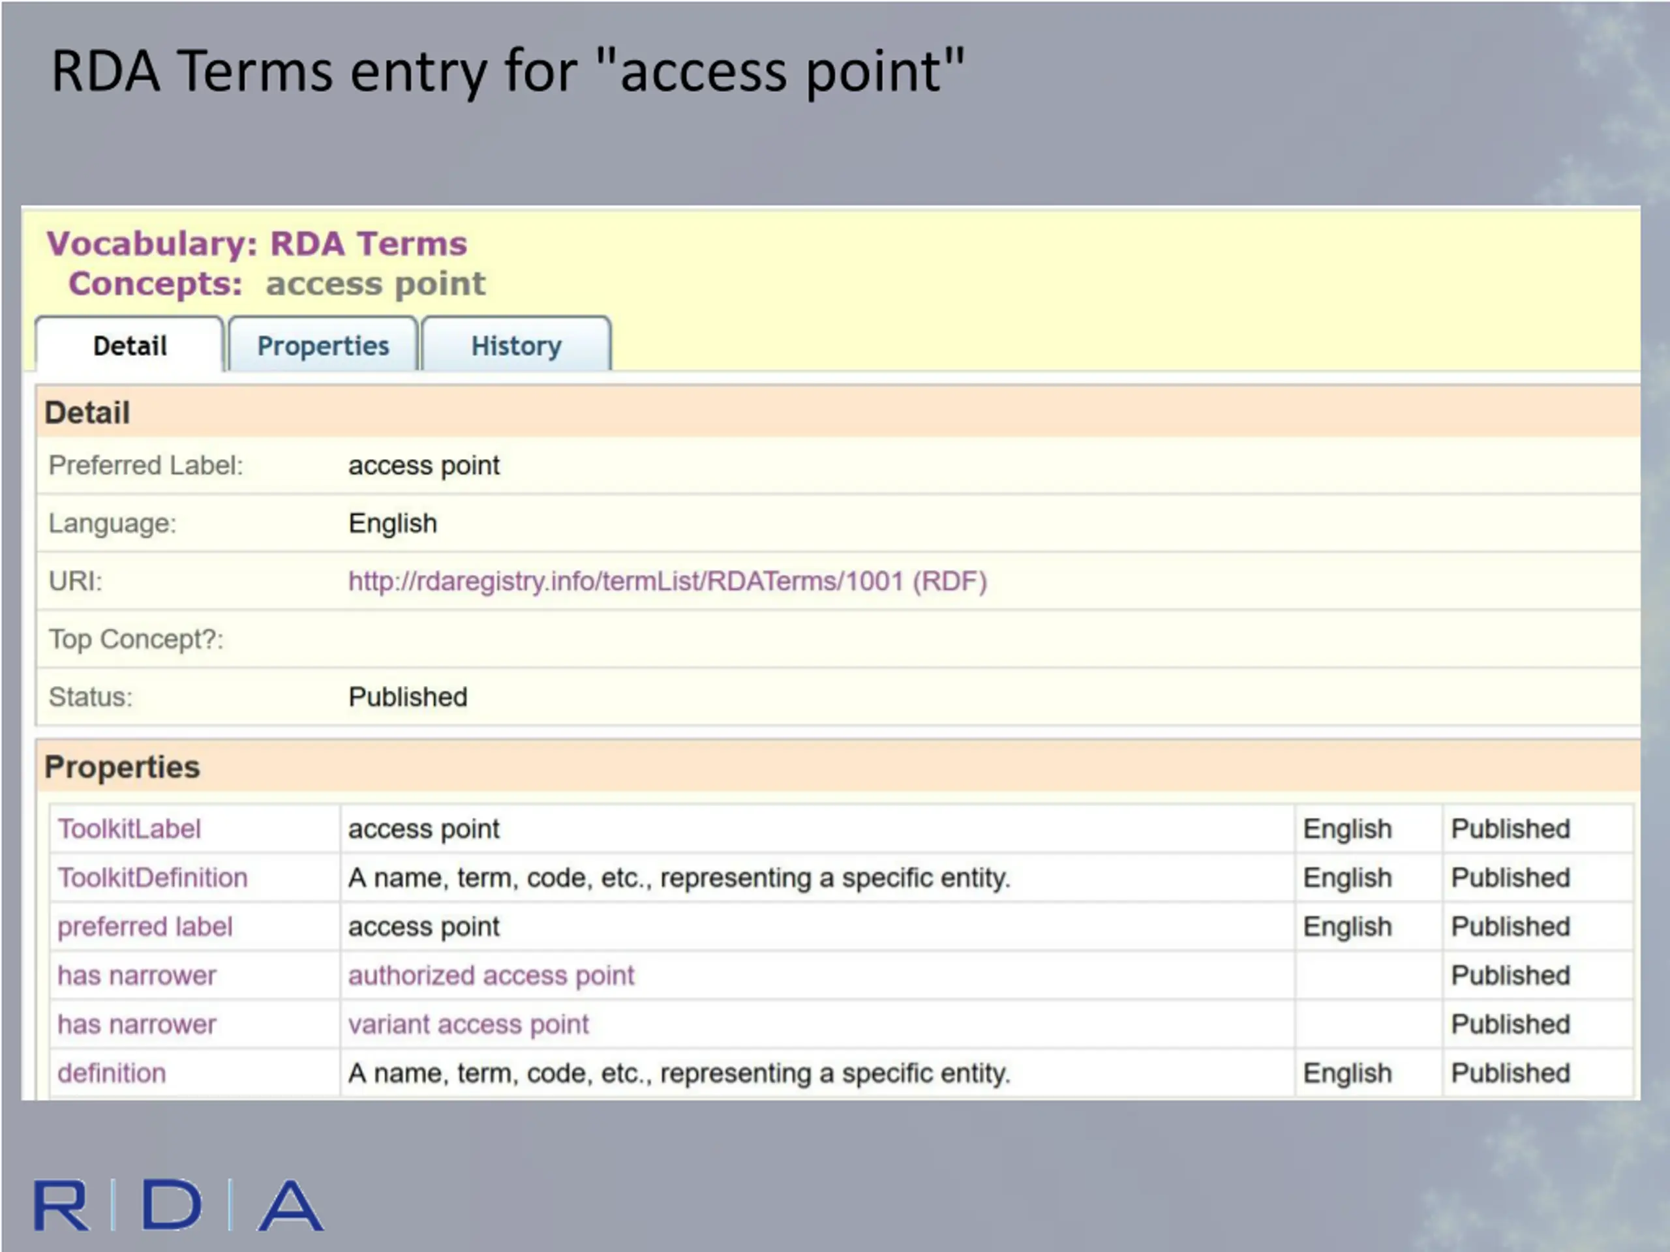Click the ToolkitDefinition property link

(x=153, y=878)
